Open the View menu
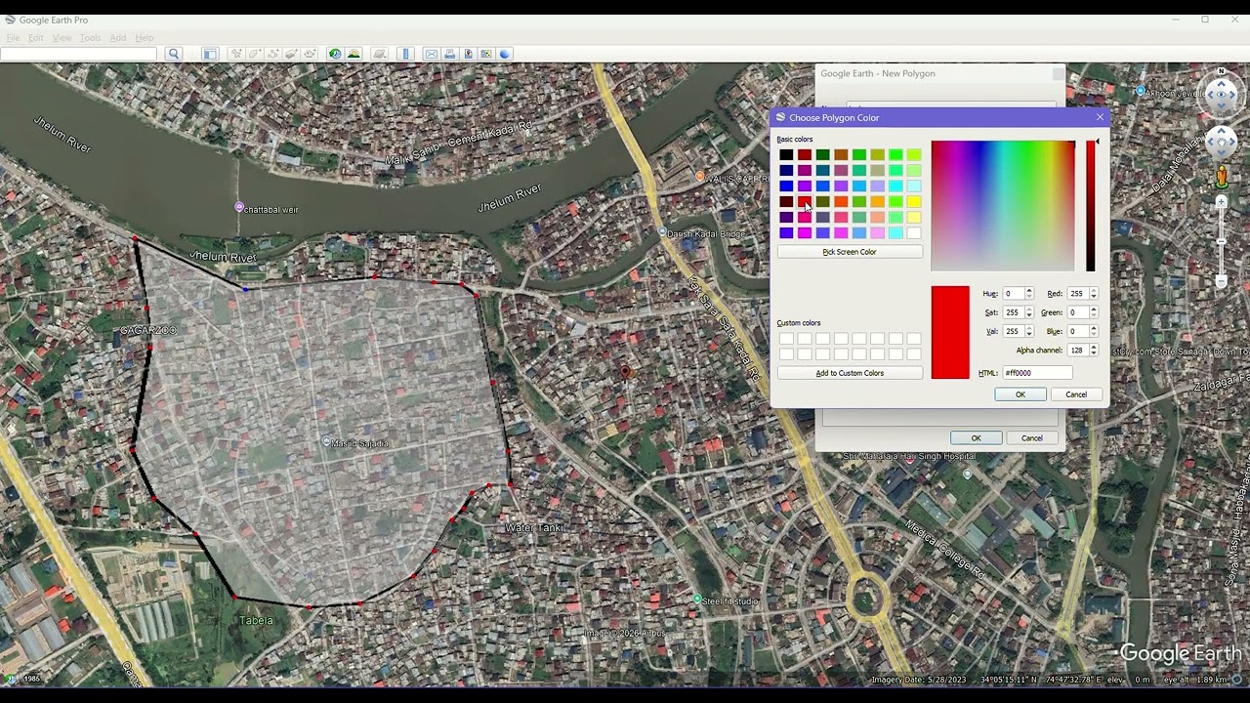This screenshot has height=703, width=1250. (x=62, y=38)
